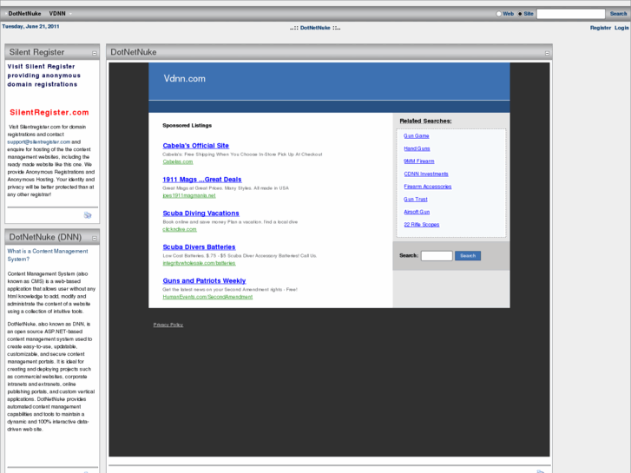Click the Register link
Screen dimensions: 631x473
[x=601, y=28]
